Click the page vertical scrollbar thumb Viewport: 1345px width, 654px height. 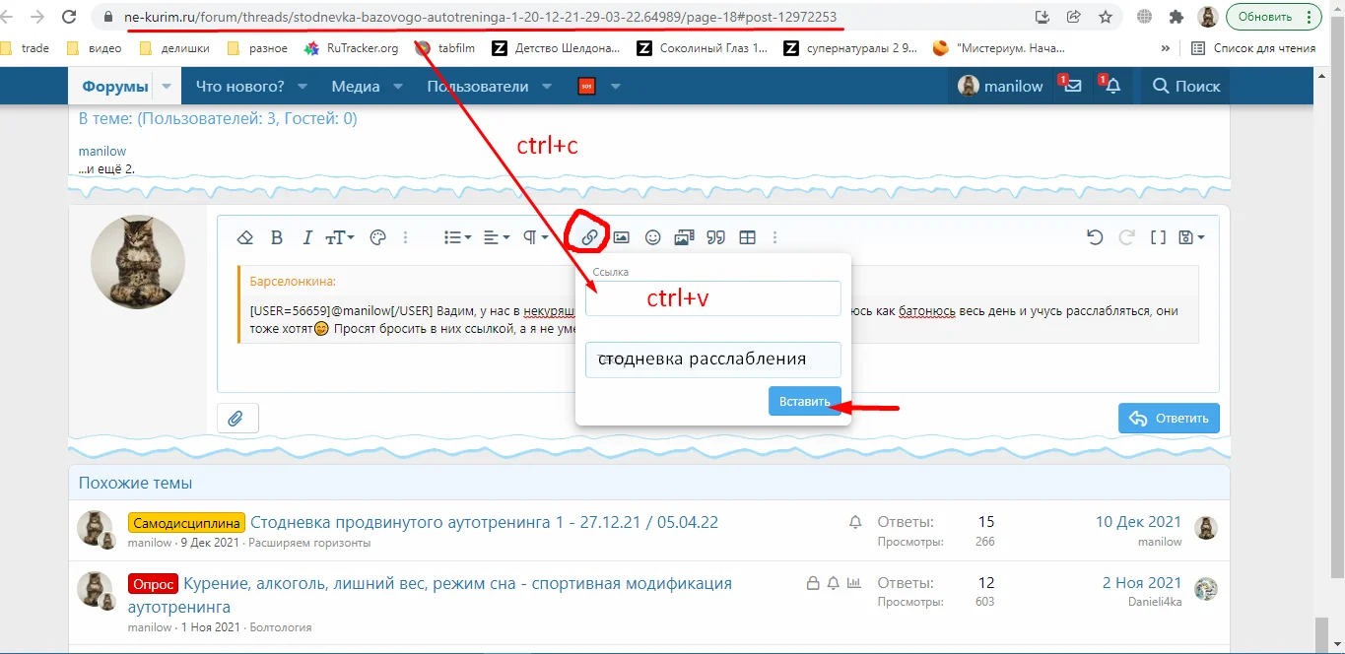point(1322,634)
